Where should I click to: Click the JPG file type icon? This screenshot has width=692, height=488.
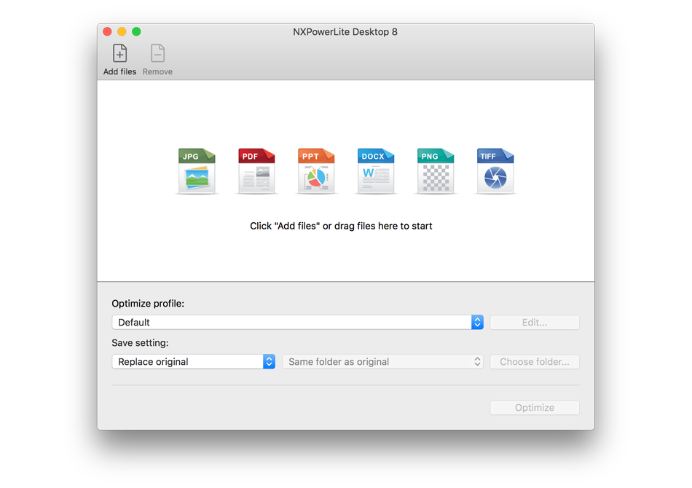(197, 171)
